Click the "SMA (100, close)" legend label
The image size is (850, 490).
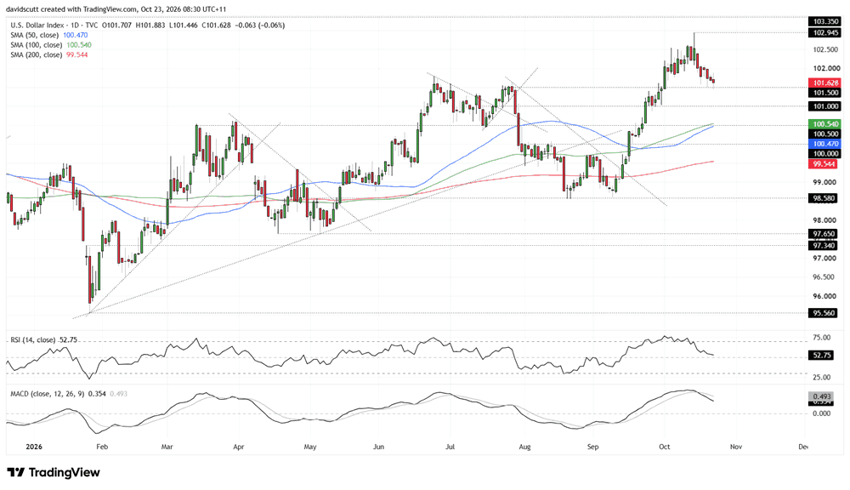[37, 45]
